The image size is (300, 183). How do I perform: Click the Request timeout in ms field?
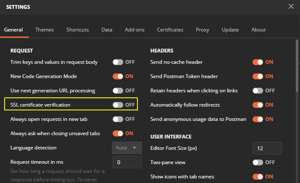tap(127, 162)
